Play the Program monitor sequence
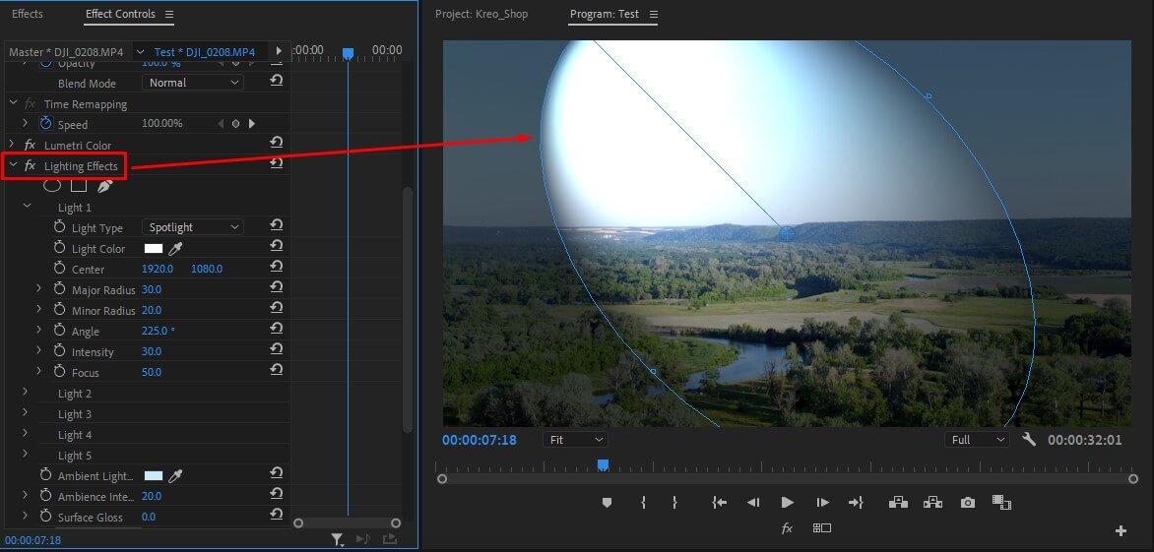 click(788, 503)
